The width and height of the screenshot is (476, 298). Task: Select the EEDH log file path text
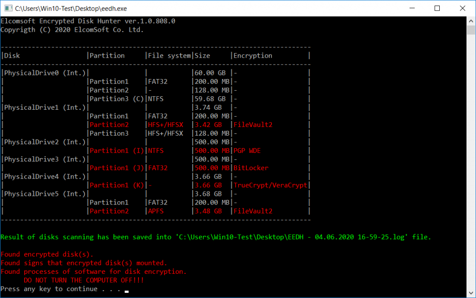(x=293, y=237)
